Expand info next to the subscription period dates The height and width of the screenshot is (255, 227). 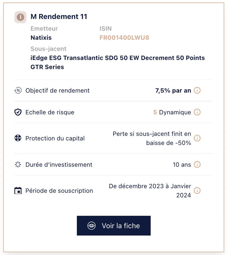pyautogui.click(x=197, y=190)
